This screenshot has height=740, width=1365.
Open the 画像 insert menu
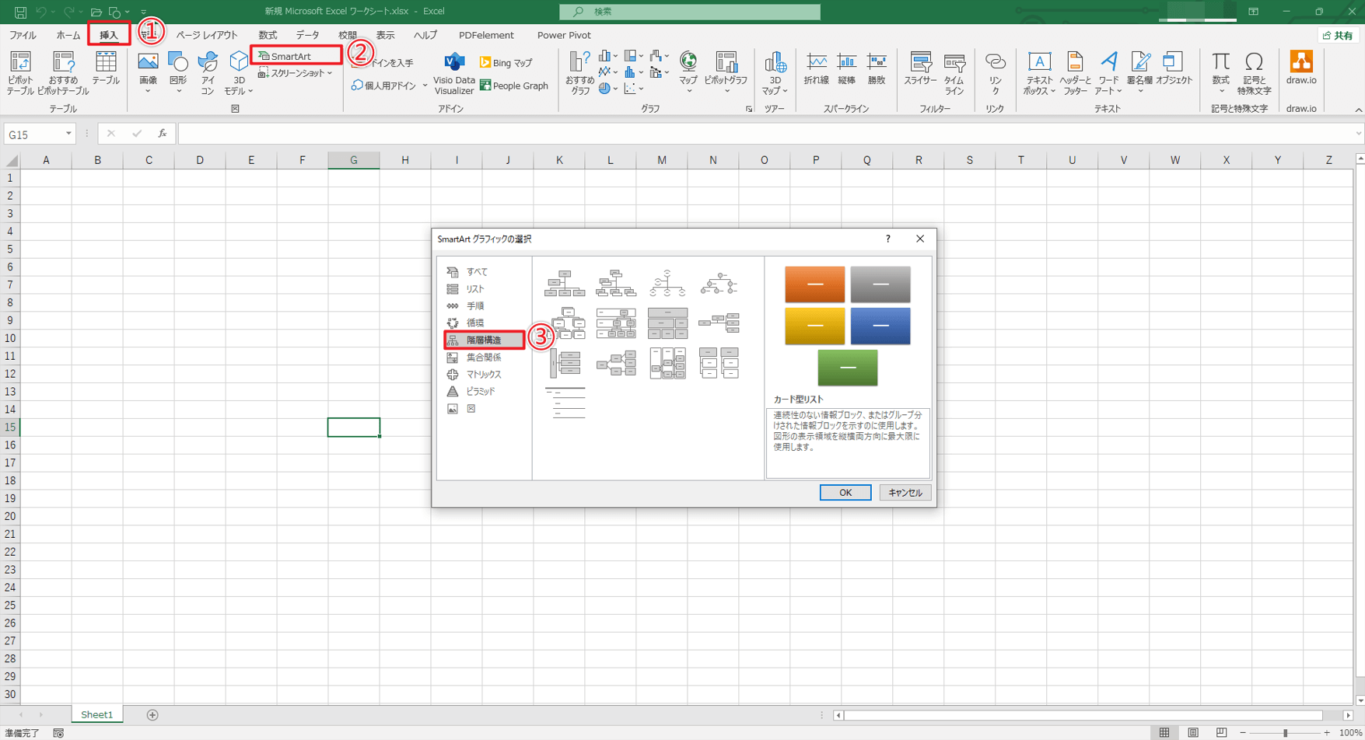coord(148,73)
